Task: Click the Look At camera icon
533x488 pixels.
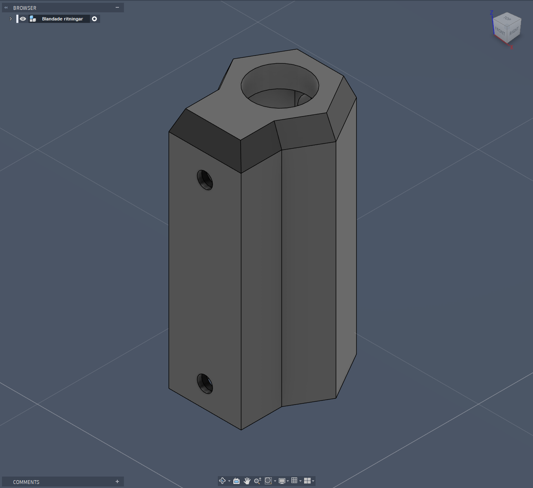Action: pos(236,481)
